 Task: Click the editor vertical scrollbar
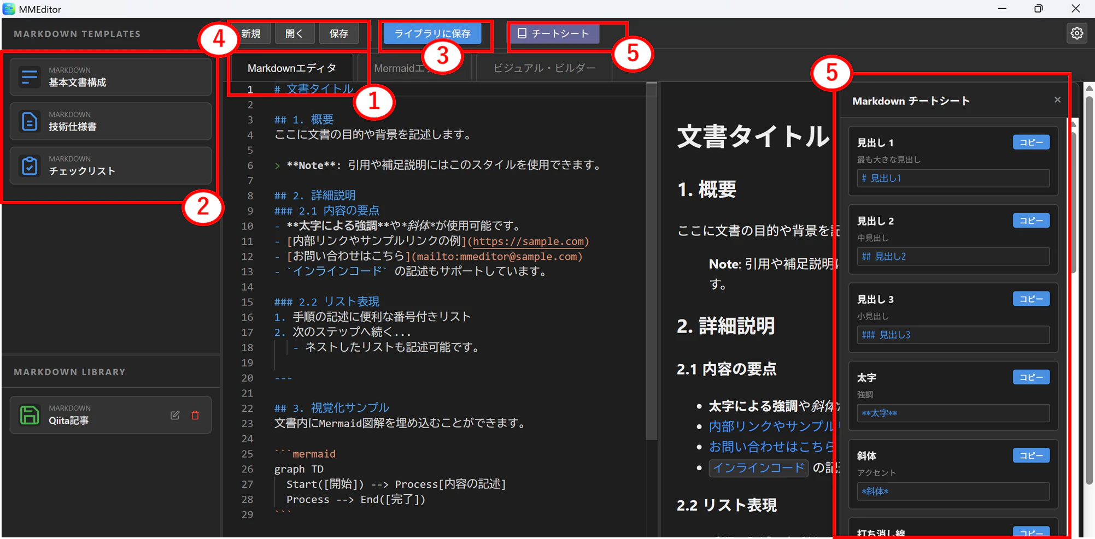(651, 261)
